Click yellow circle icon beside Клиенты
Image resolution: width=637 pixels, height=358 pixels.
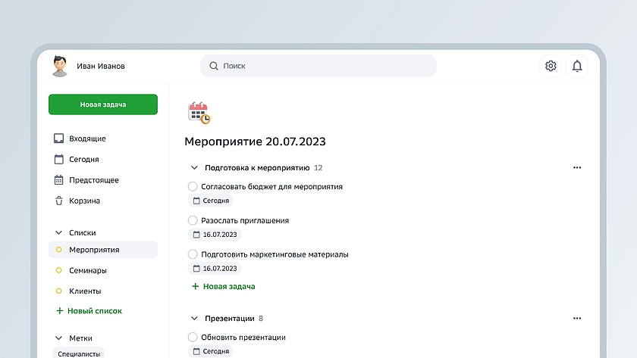[x=59, y=291]
